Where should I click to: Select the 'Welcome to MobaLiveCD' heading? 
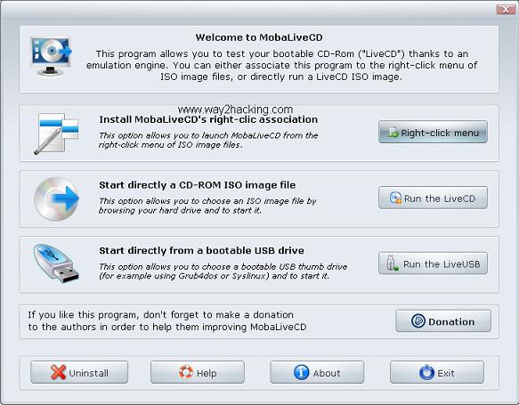point(259,37)
